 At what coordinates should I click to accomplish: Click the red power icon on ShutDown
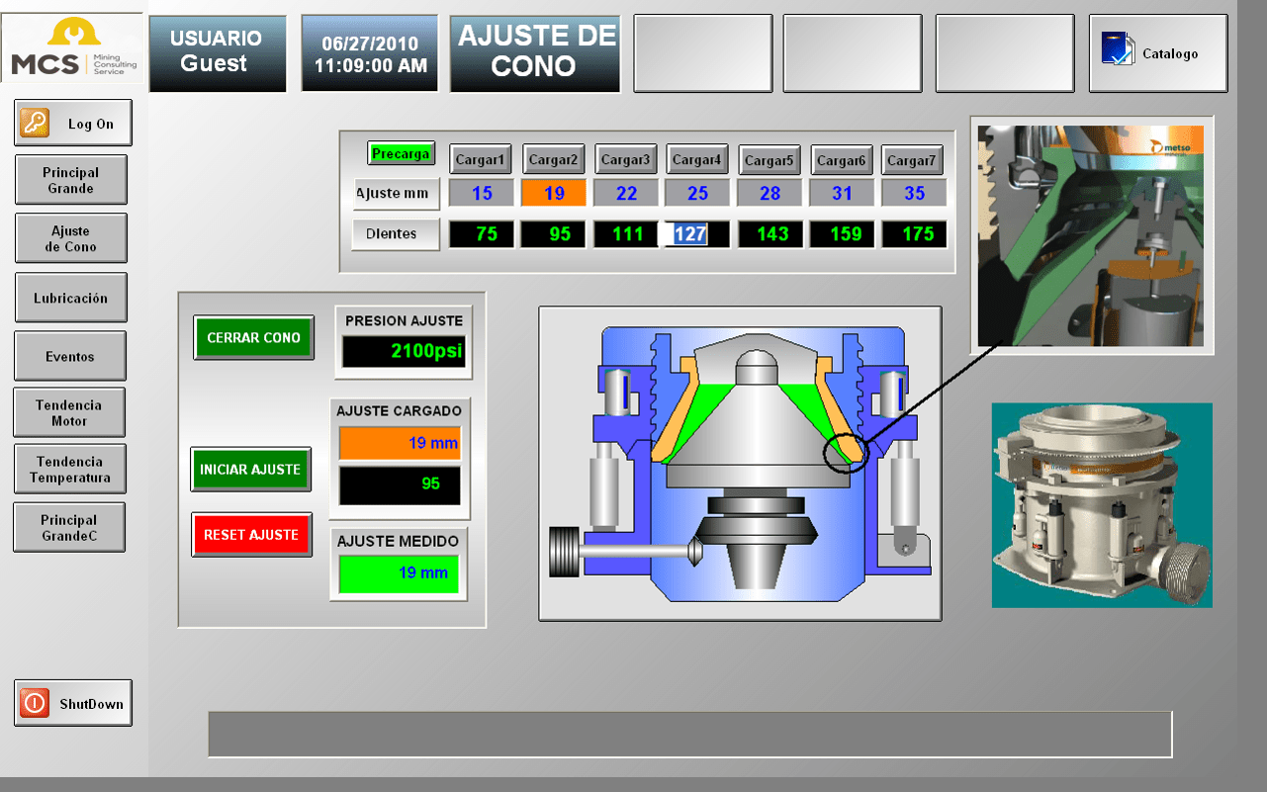[35, 703]
